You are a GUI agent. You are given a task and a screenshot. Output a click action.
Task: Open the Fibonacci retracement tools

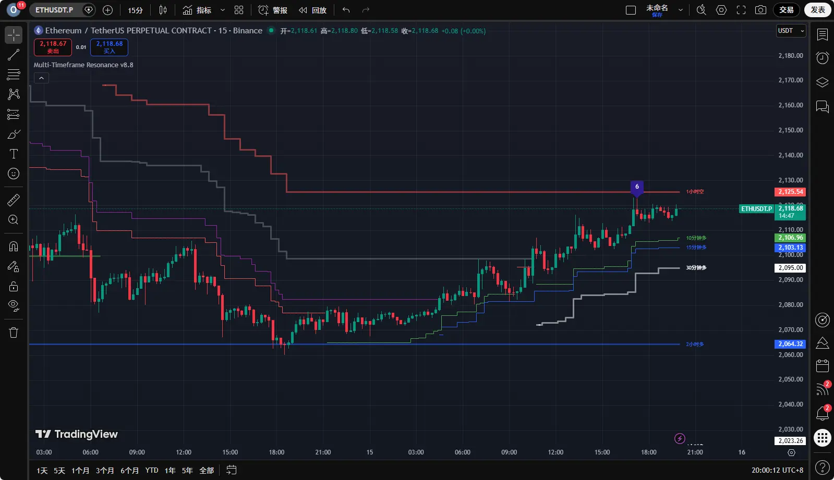coord(14,75)
